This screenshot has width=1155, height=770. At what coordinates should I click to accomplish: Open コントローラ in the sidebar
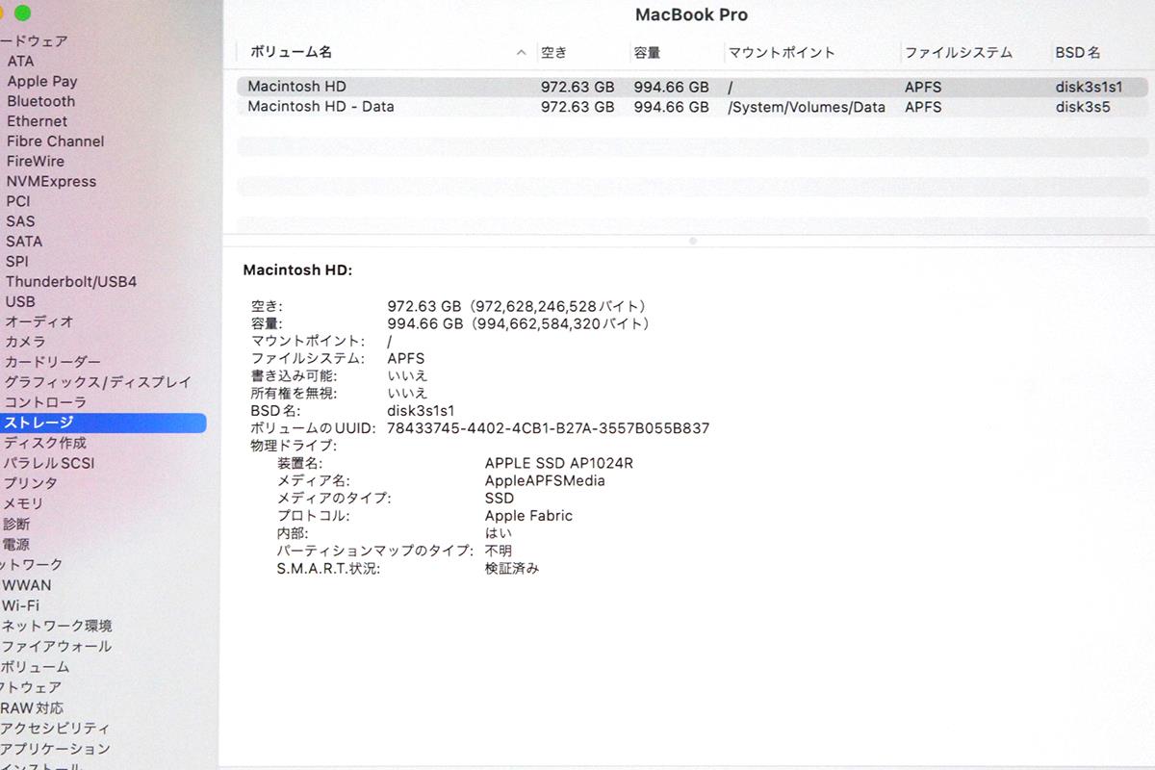click(45, 402)
